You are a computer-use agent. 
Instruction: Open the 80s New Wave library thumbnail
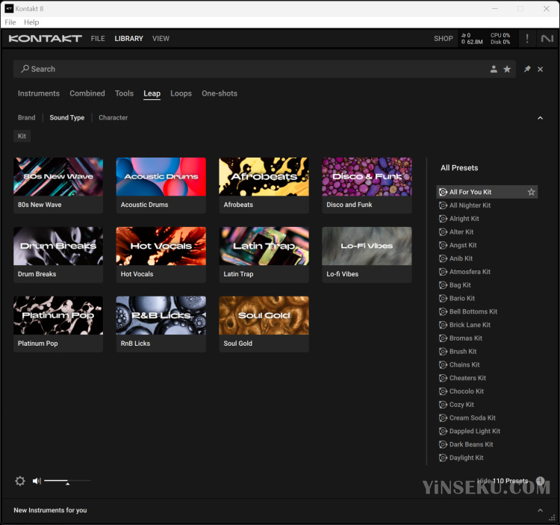(x=58, y=185)
